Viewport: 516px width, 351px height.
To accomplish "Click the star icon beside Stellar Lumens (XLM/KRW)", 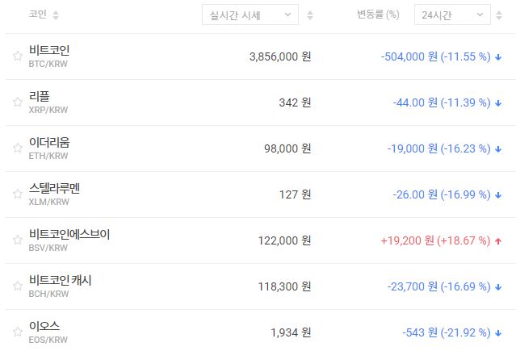I will [17, 194].
